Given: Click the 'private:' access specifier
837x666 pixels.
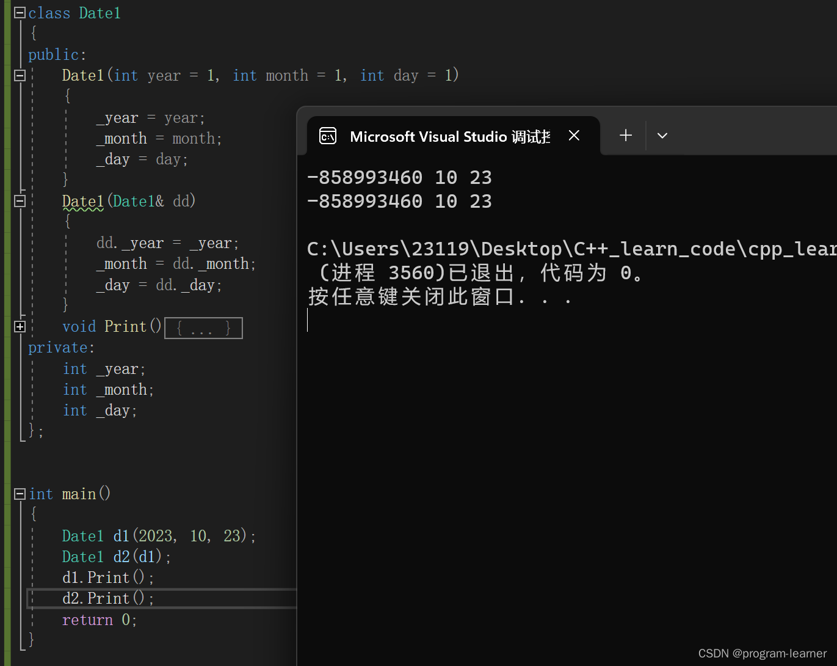Looking at the screenshot, I should click(x=62, y=348).
